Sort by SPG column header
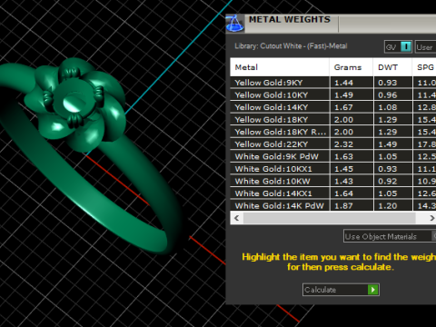Screen dimensions: 436x327 tap(424, 67)
